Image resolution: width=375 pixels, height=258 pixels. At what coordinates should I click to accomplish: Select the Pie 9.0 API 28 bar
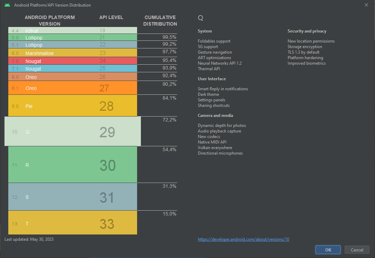coord(73,106)
